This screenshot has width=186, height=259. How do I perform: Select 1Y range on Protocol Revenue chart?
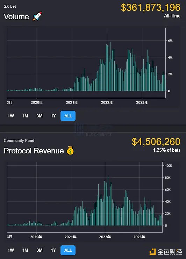click(53, 250)
